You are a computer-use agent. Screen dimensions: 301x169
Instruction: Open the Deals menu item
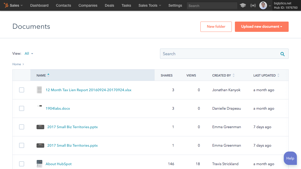point(109,5)
